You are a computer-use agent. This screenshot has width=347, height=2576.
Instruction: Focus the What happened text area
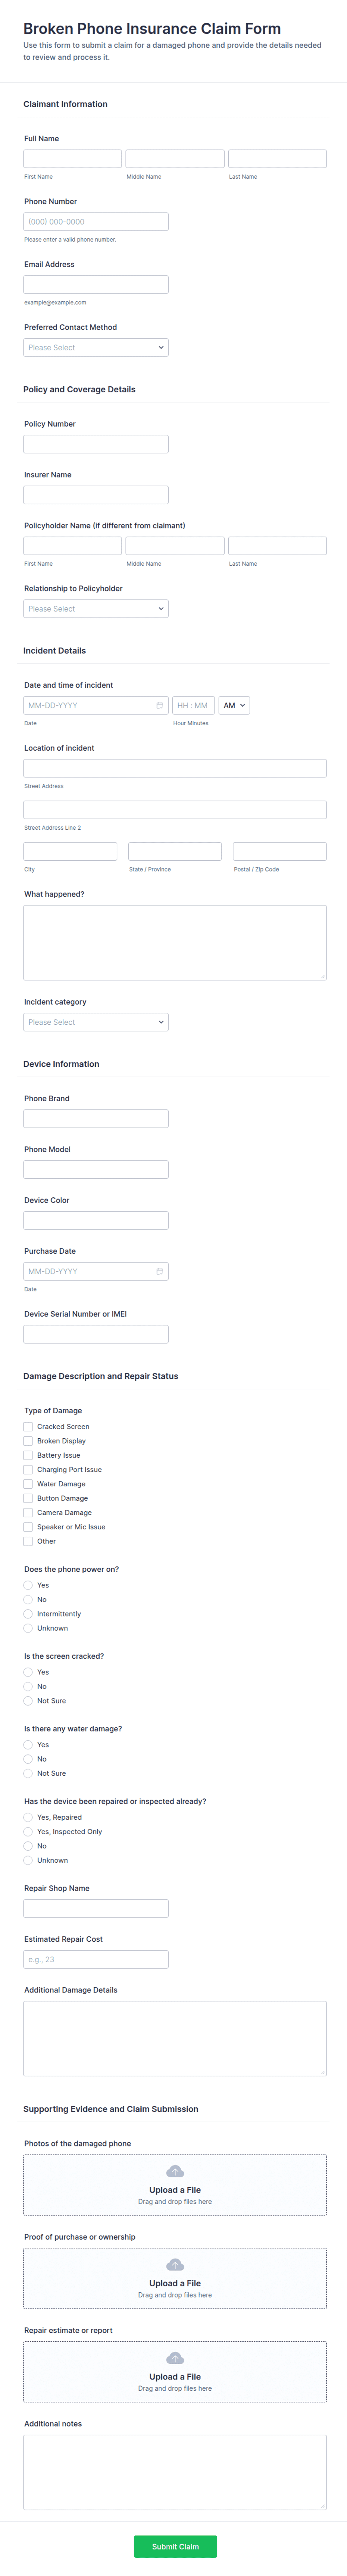(x=175, y=942)
